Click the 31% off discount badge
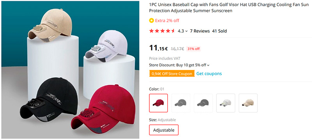The height and width of the screenshot is (140, 312). 193,49
